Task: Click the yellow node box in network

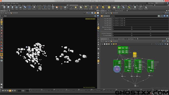Action: tap(135, 55)
